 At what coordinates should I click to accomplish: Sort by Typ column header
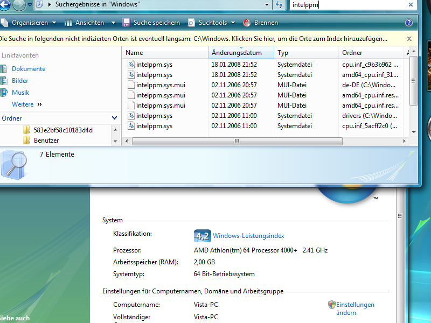coord(306,52)
